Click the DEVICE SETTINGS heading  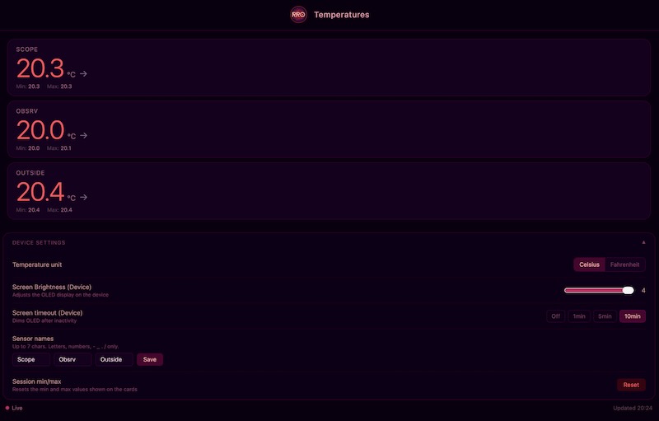(39, 242)
